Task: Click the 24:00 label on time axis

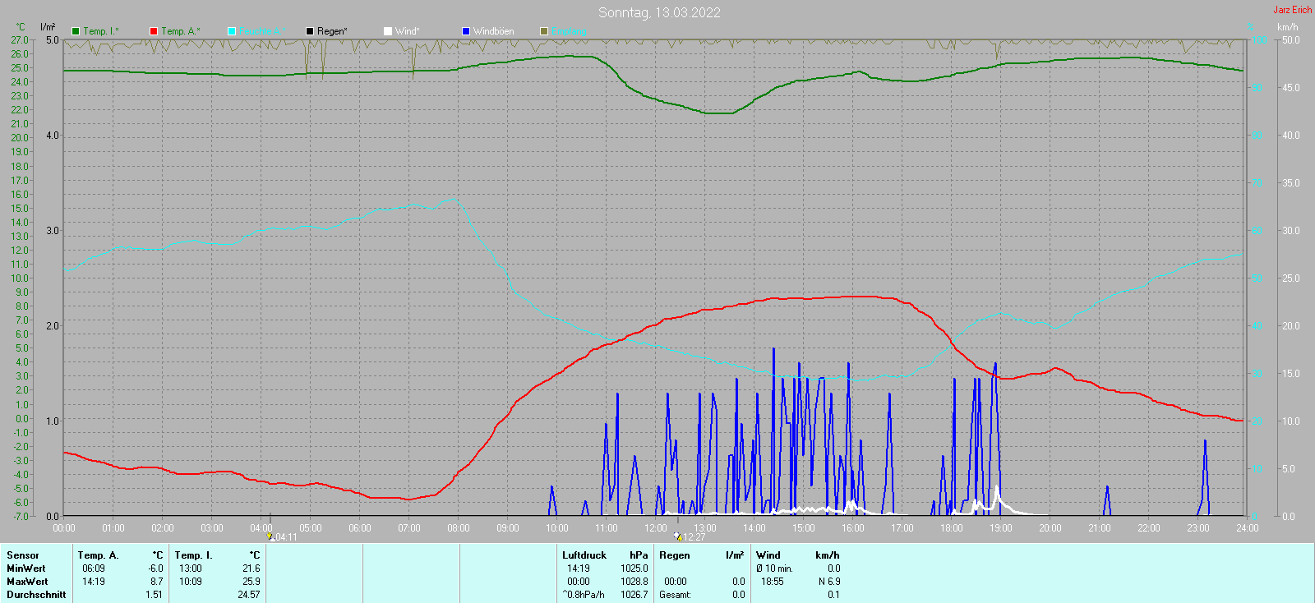Action: click(x=1248, y=528)
